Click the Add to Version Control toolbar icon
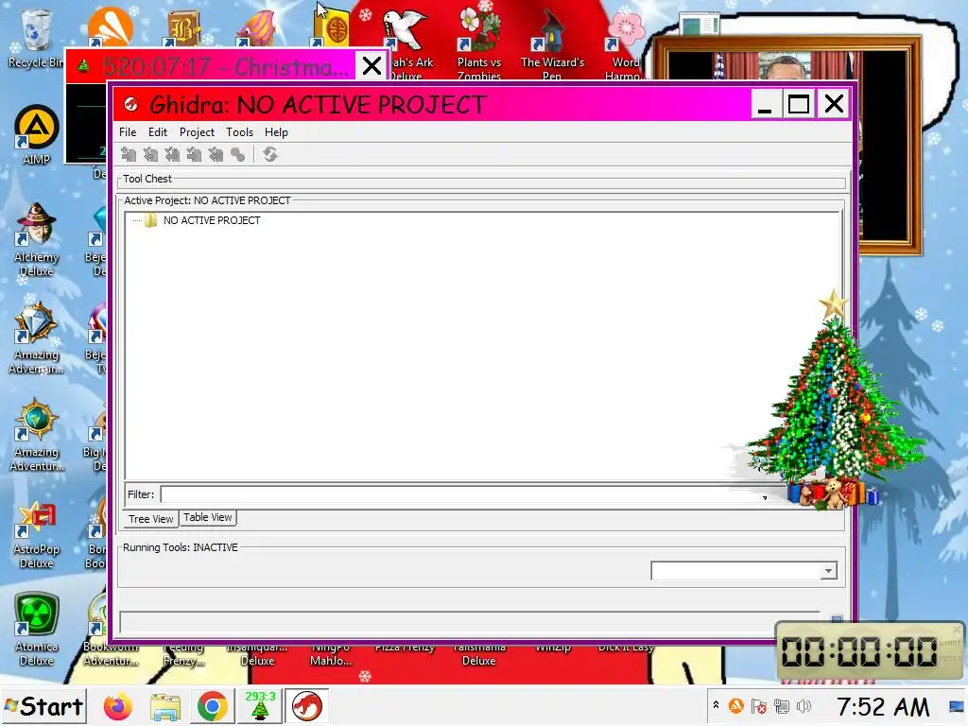The height and width of the screenshot is (726, 968). pos(129,154)
